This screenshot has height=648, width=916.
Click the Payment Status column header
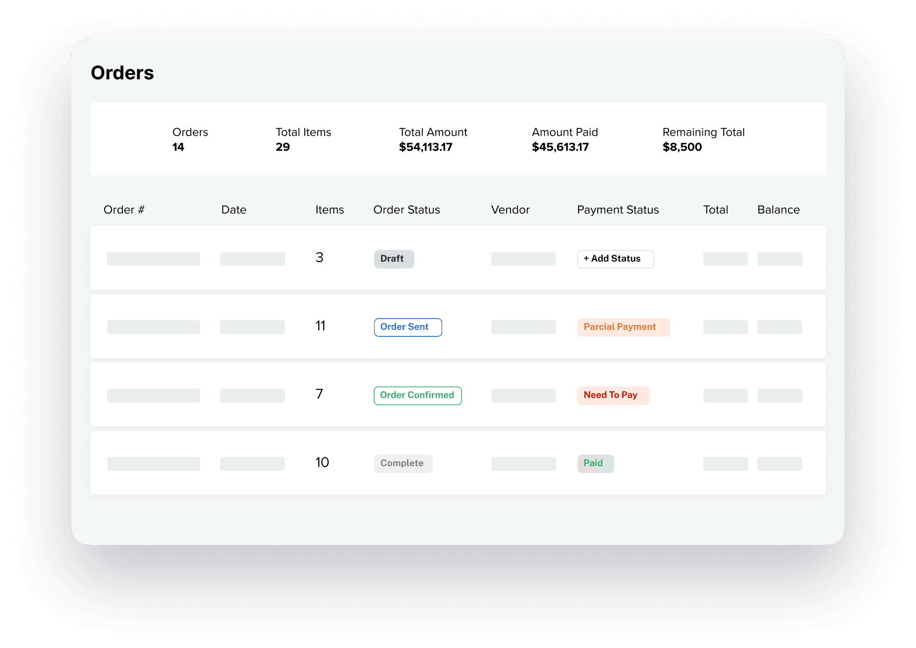click(617, 210)
